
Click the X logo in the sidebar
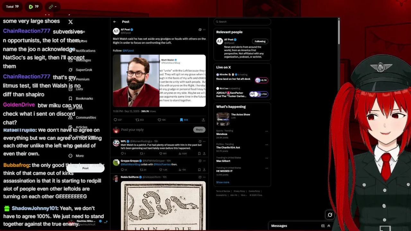[71, 22]
